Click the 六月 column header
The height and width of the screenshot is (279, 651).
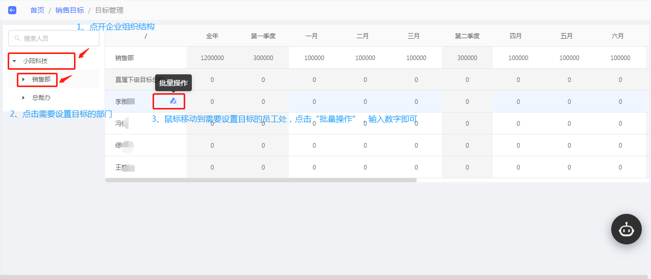618,36
